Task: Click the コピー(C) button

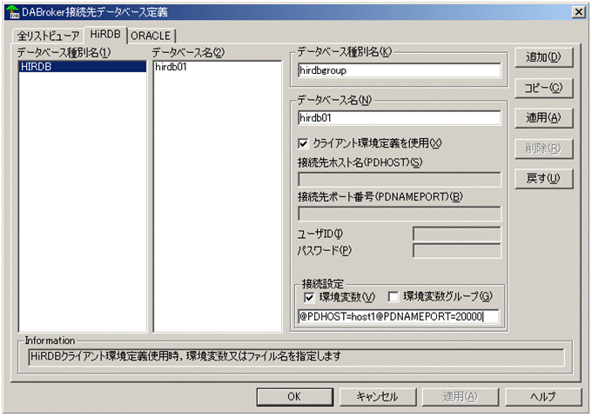Action: click(543, 88)
